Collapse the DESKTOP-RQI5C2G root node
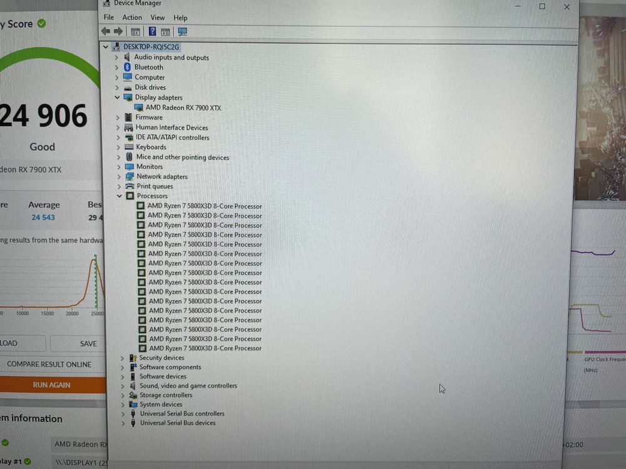 coord(106,47)
